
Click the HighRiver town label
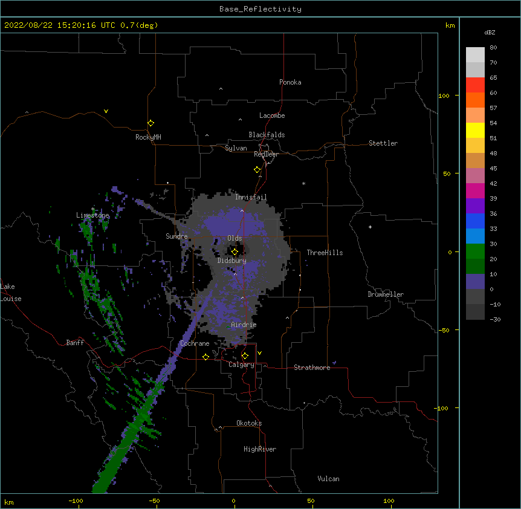(x=260, y=449)
